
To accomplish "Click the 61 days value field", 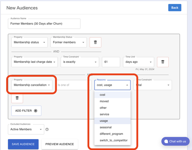I will tap(111, 62).
